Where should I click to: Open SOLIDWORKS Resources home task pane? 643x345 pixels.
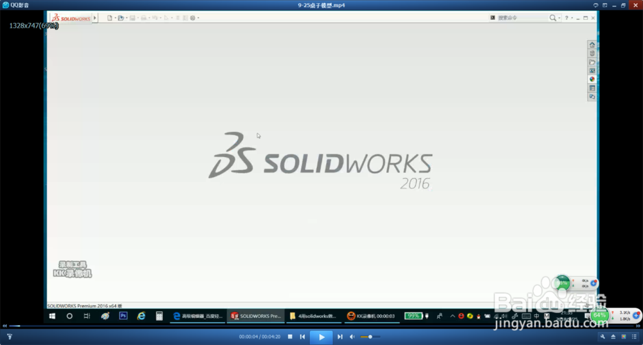point(592,45)
